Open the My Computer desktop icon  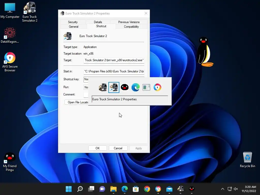click(10, 10)
